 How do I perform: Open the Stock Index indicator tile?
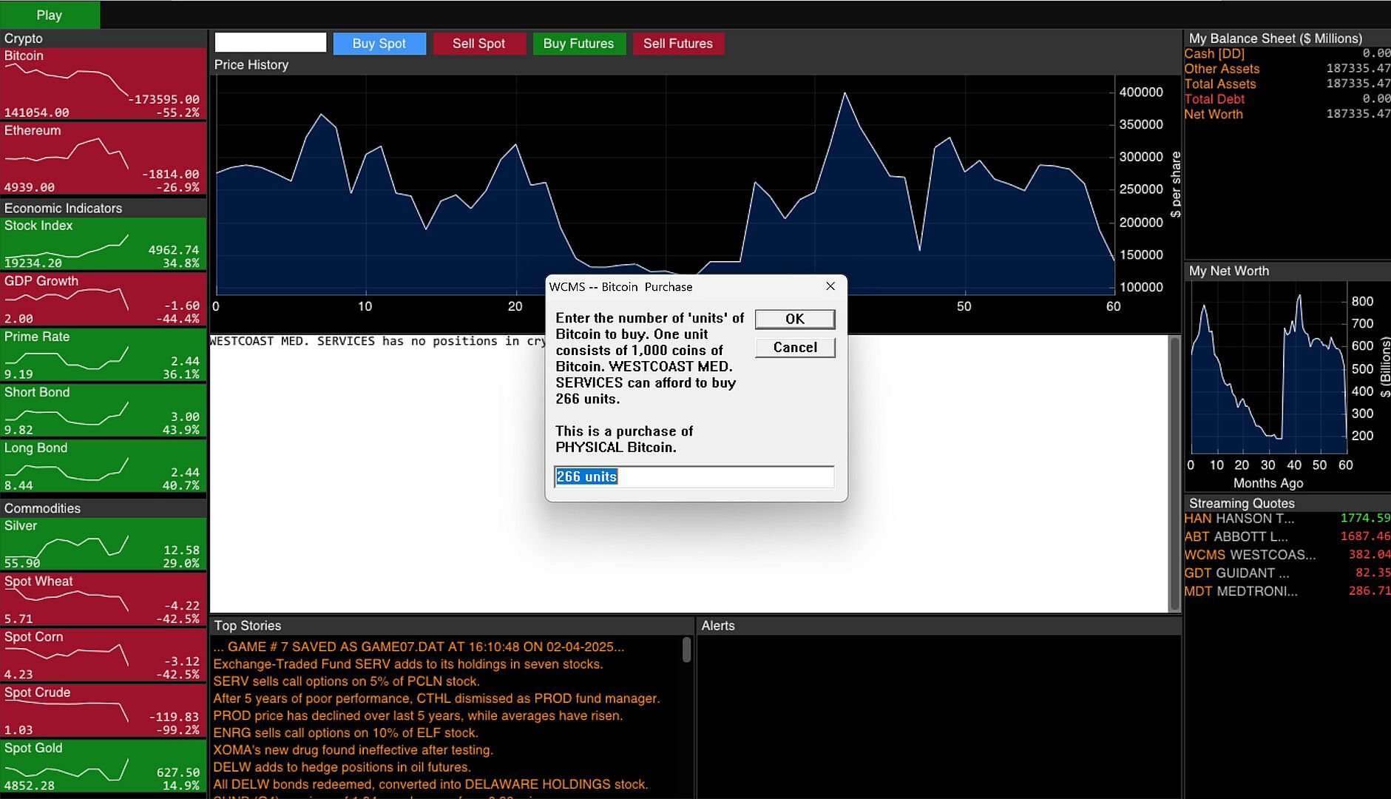(x=104, y=244)
